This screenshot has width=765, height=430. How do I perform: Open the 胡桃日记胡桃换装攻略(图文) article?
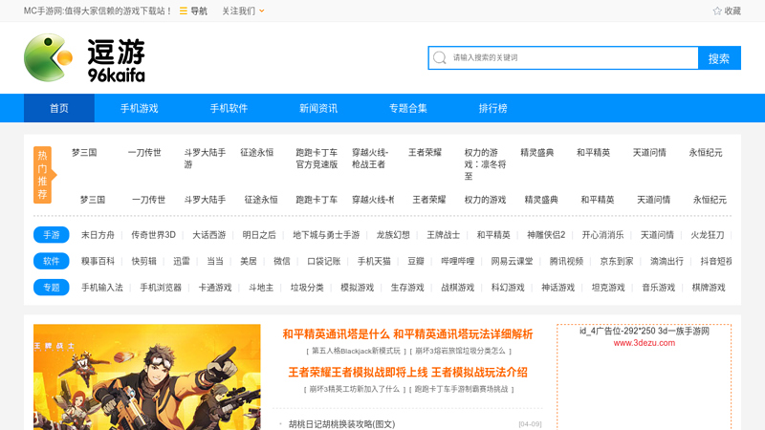tap(341, 424)
